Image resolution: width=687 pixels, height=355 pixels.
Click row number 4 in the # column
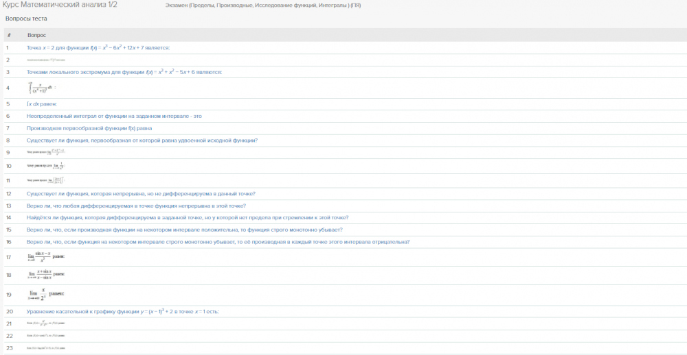point(8,88)
